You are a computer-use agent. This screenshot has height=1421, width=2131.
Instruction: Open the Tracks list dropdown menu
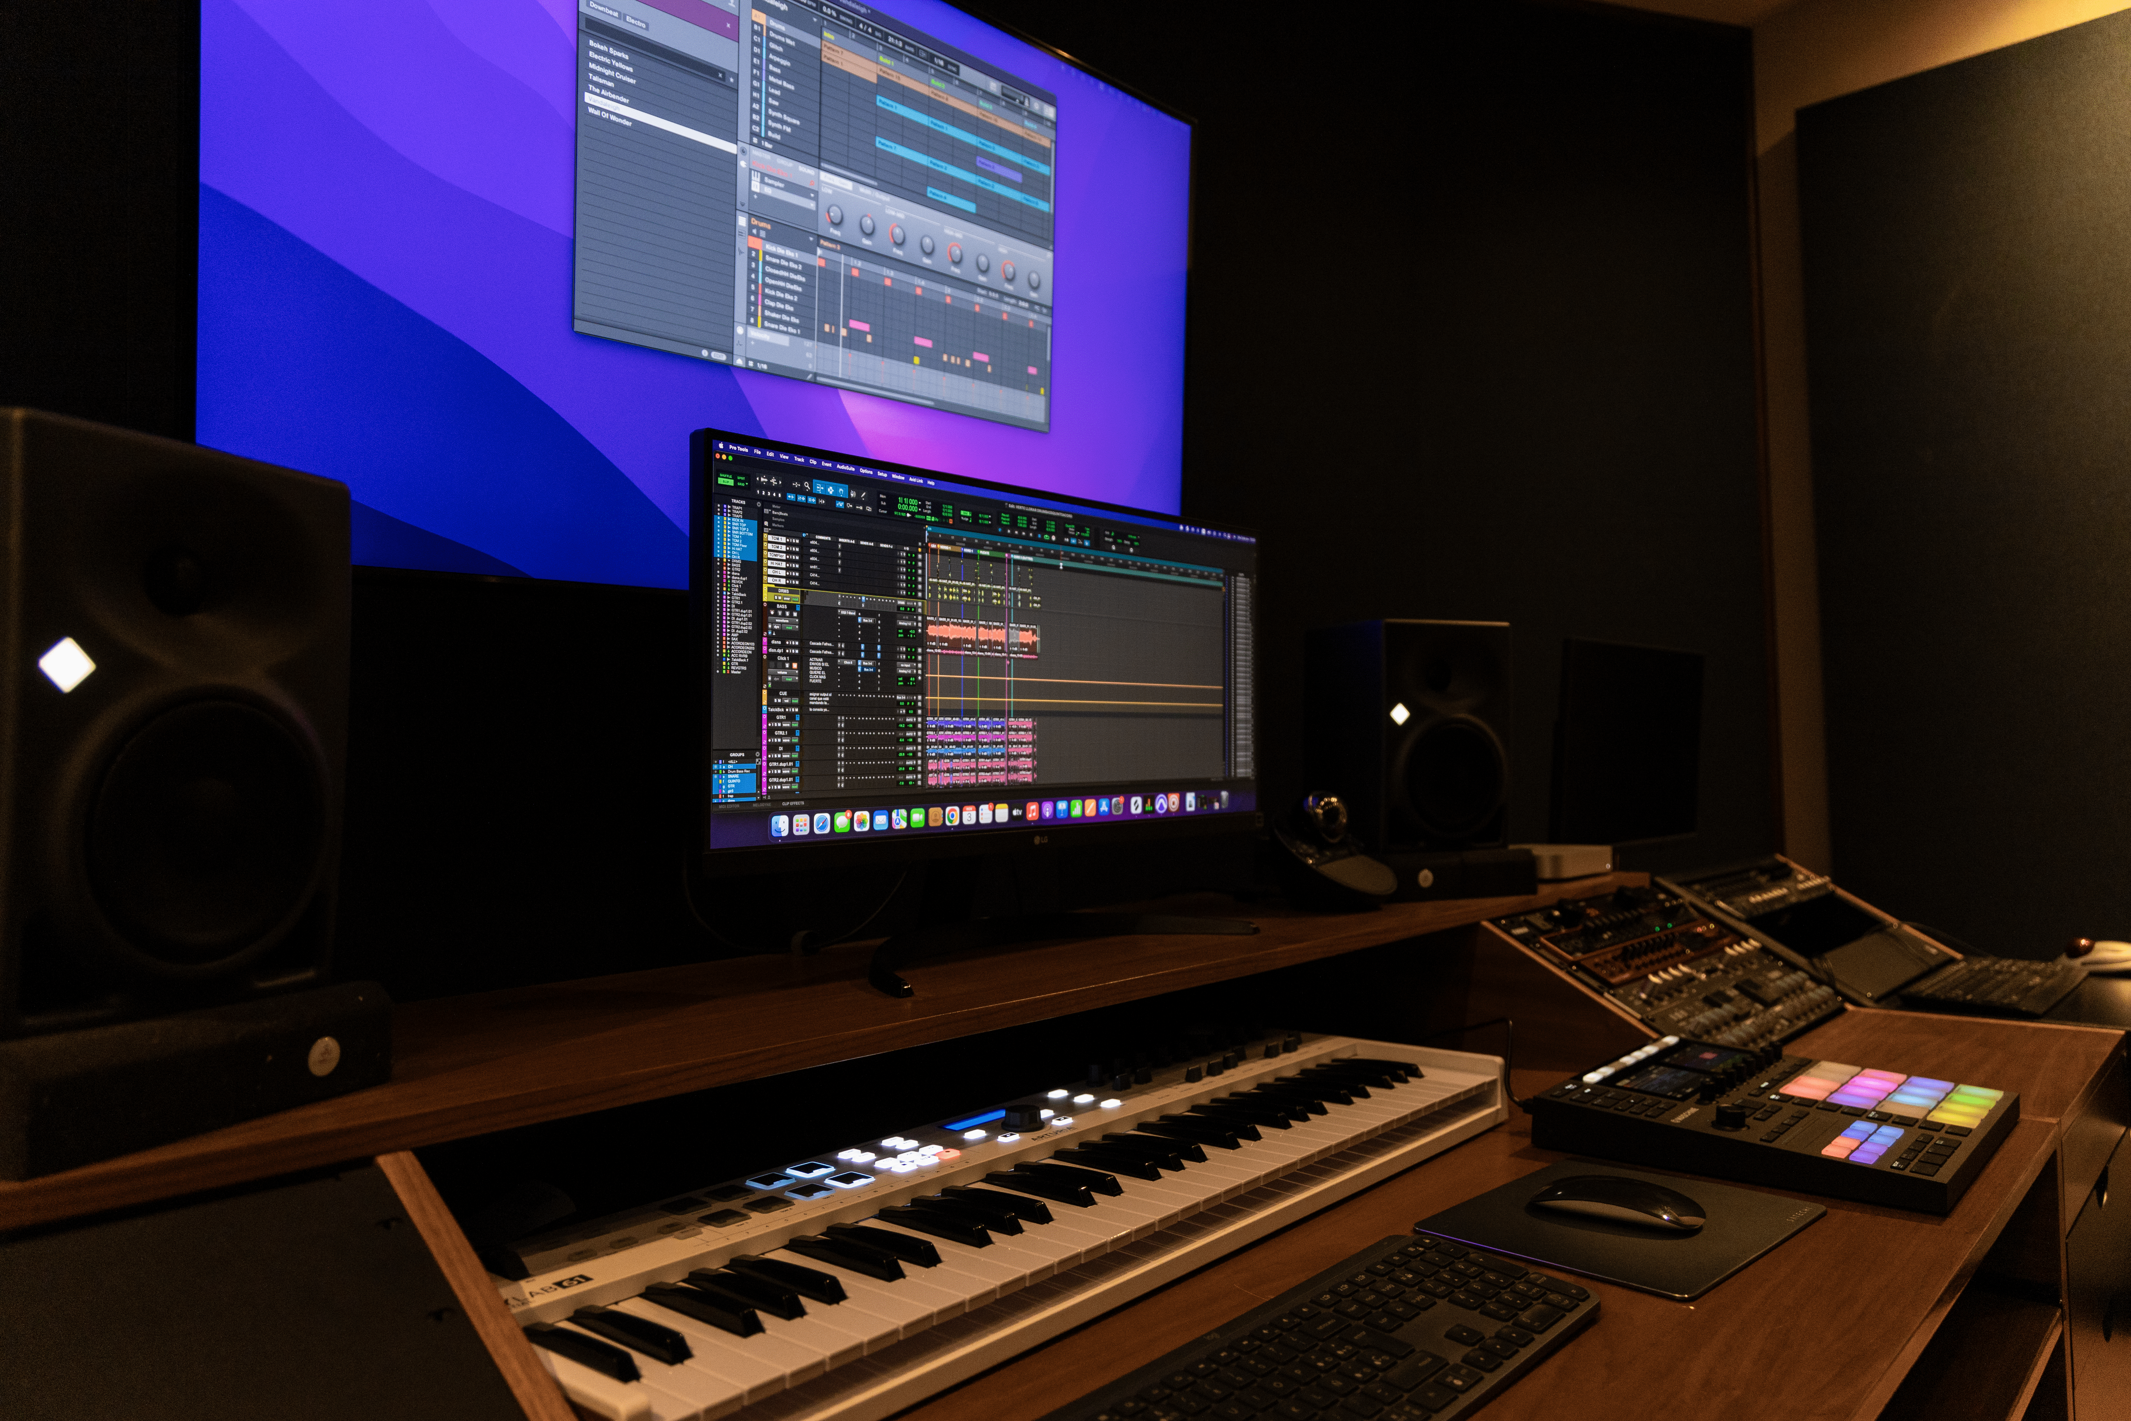(759, 504)
